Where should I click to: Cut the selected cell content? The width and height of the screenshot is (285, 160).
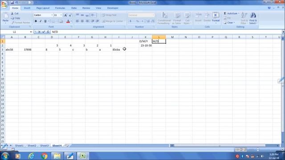[x=15, y=13]
